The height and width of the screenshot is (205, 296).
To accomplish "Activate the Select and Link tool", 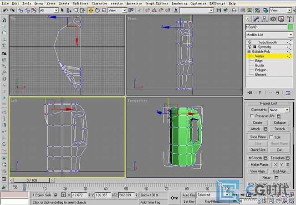I will (x=20, y=10).
